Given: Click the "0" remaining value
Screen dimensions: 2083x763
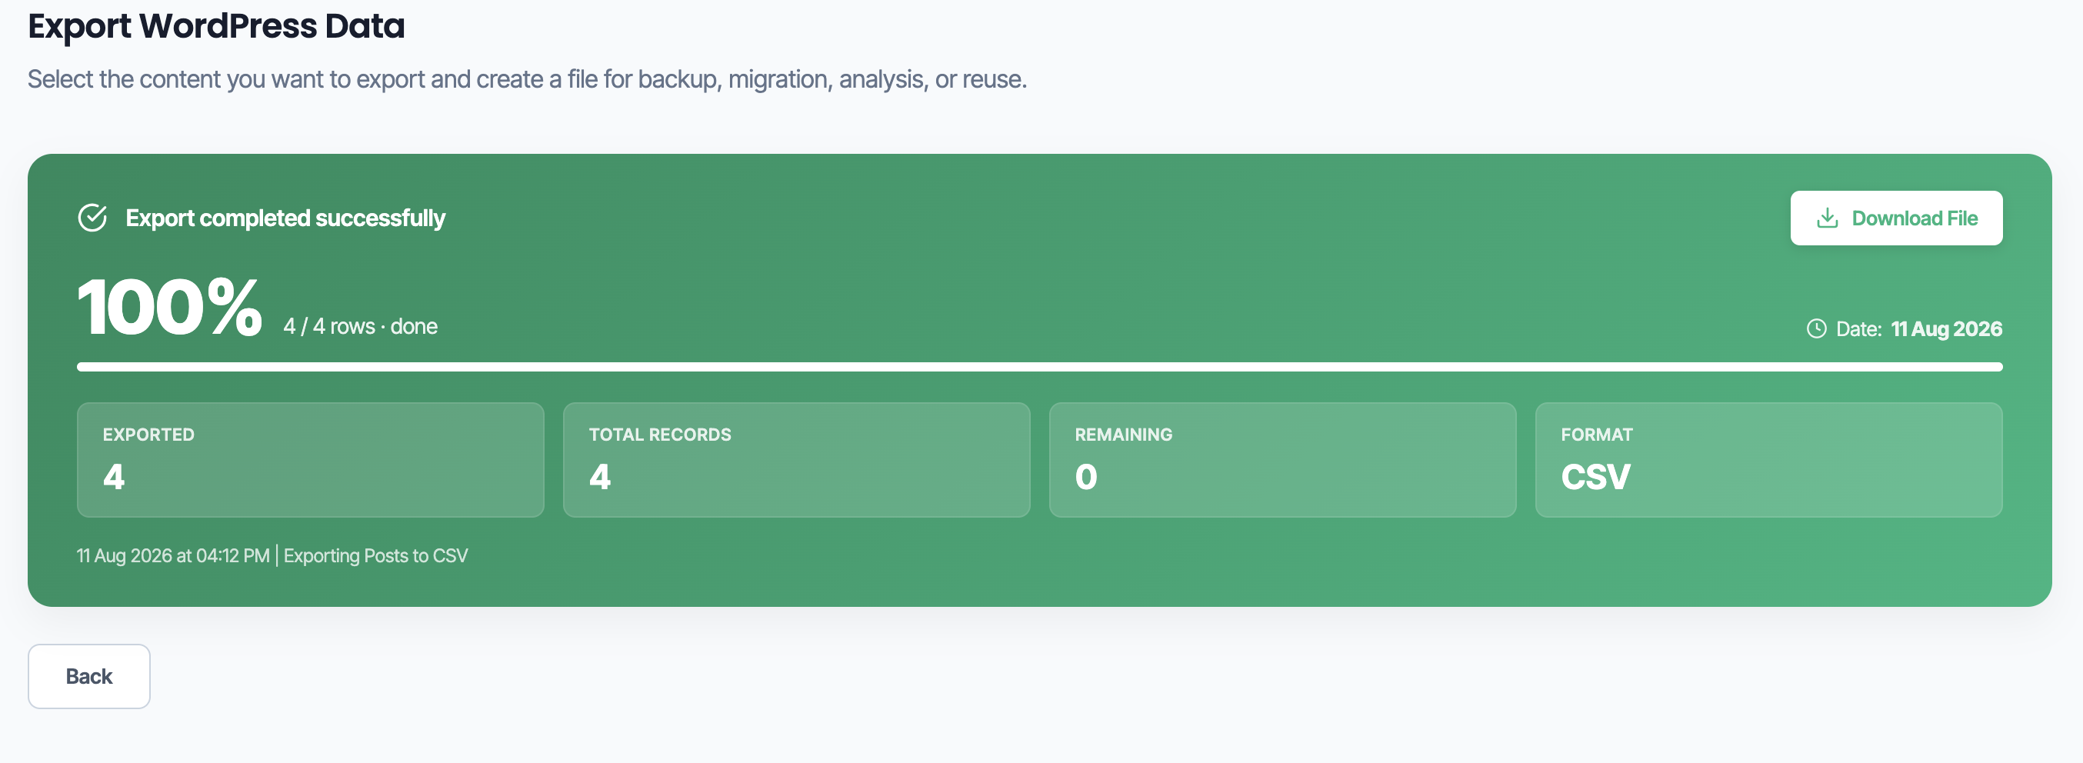Looking at the screenshot, I should click(1086, 477).
